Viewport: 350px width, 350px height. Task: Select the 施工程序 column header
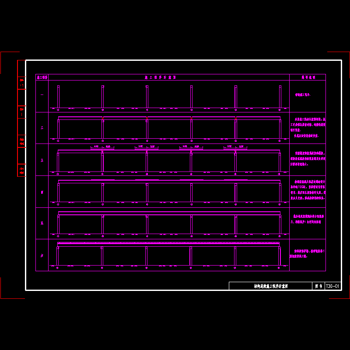42,77
